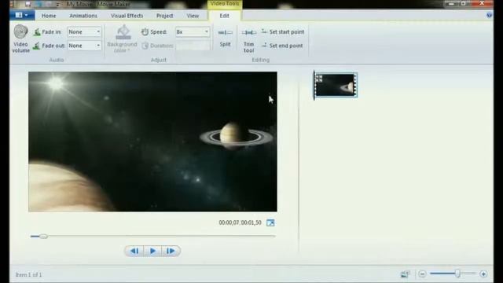This screenshot has height=283, width=503.
Task: Click the zoom out minus button
Action: pos(422,274)
